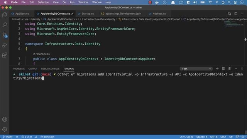247x139 pixels.
Task: Close the AppIdentityDbContext.cs tab
Action: pyautogui.click(x=72, y=14)
